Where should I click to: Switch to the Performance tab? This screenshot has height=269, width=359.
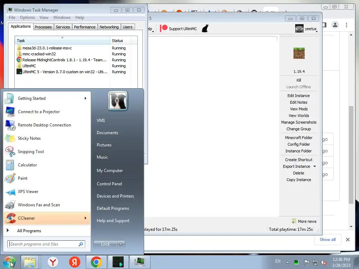(84, 27)
